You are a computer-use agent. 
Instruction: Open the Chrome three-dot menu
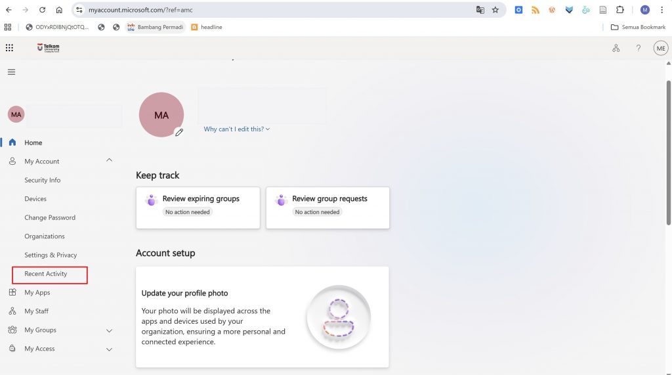661,9
